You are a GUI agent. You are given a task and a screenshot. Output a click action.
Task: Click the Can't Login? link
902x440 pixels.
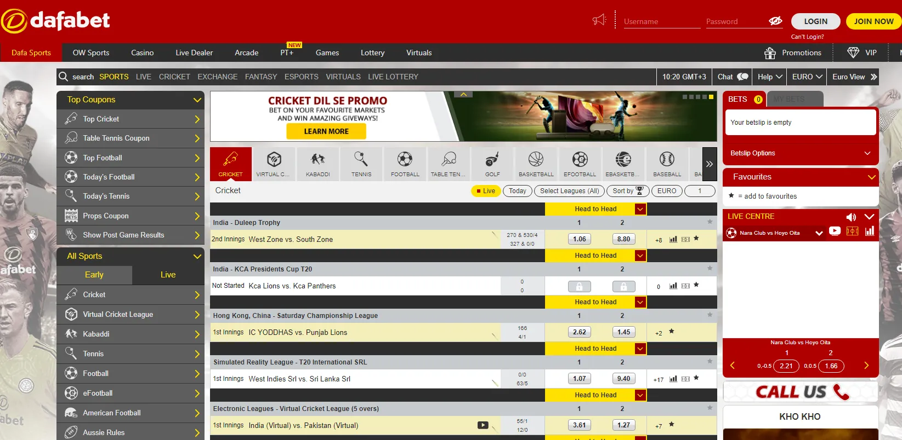pos(807,37)
